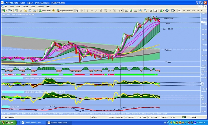Select the Horizontal Line drawing tool
Screen dimensions: 208x125
92,11
